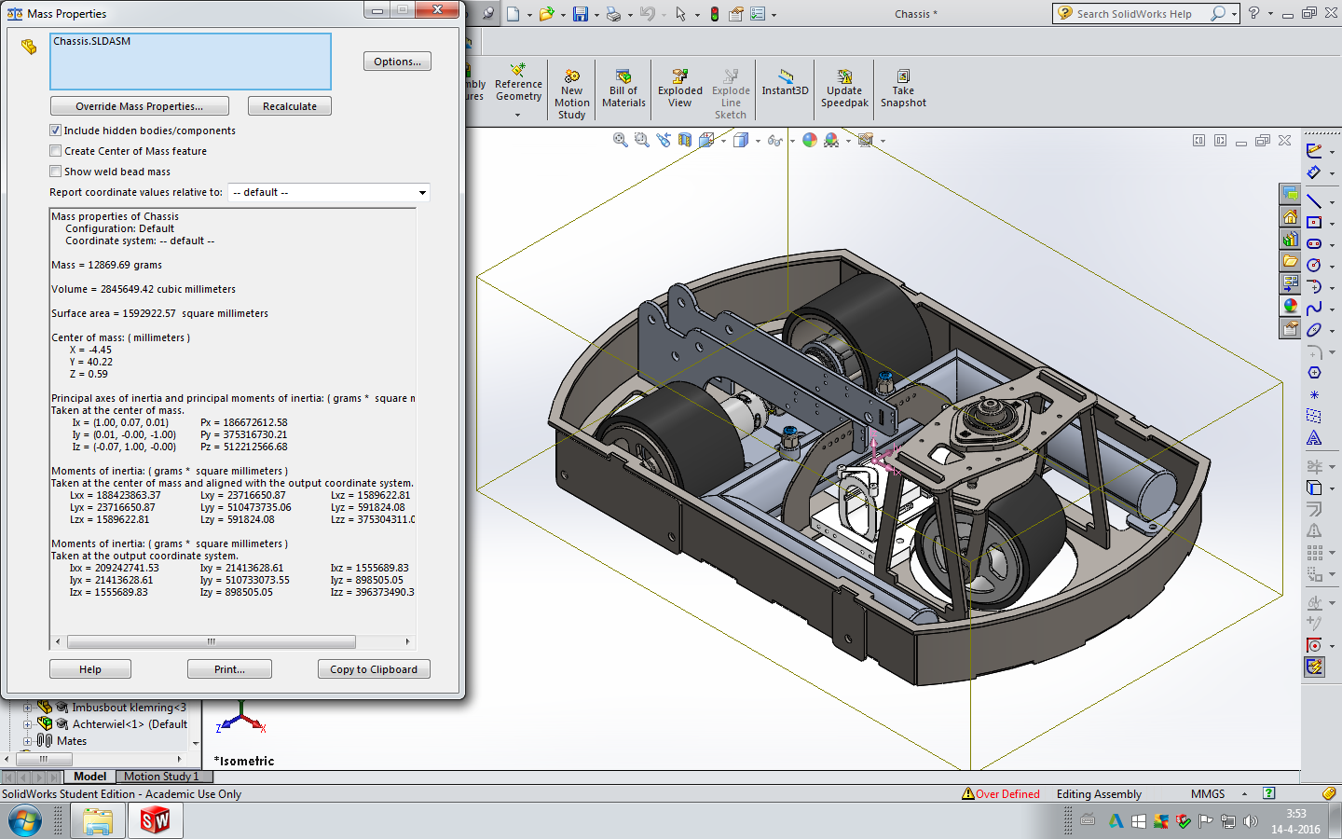Click Update Speedpak tool
This screenshot has width=1342, height=839.
[x=844, y=89]
